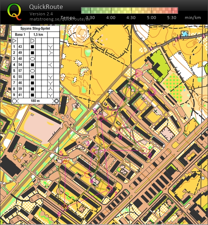Click the ellipse symbol in row 3

click(x=32, y=59)
